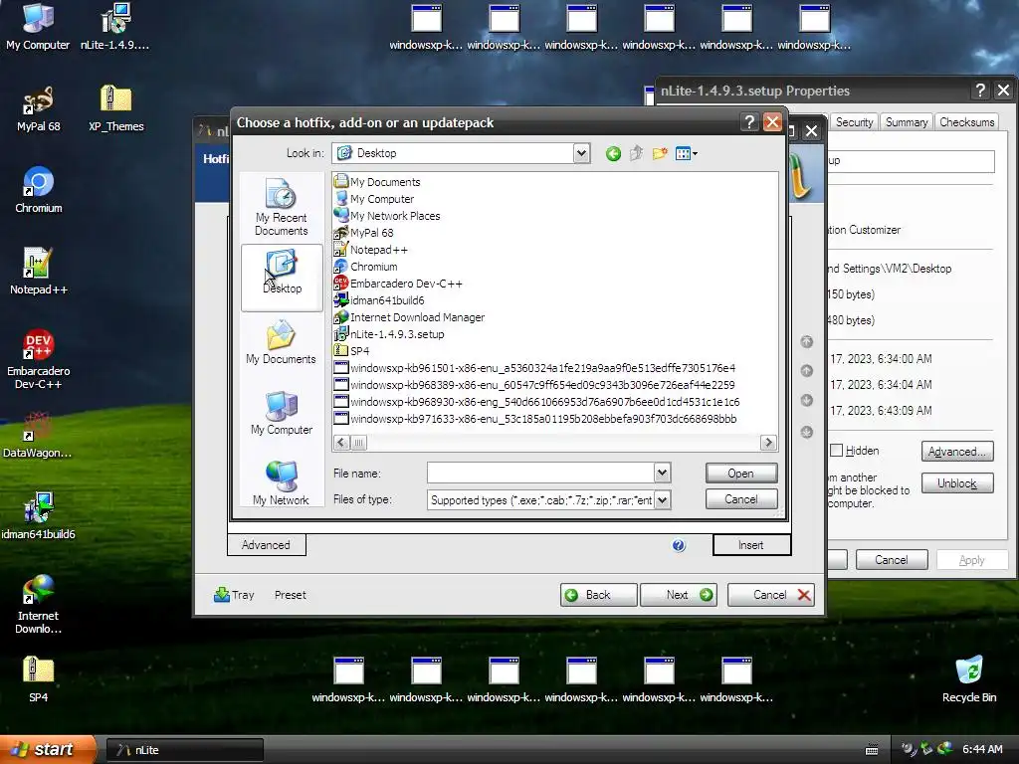Click the File name input field
The width and height of the screenshot is (1019, 764).
click(x=540, y=473)
